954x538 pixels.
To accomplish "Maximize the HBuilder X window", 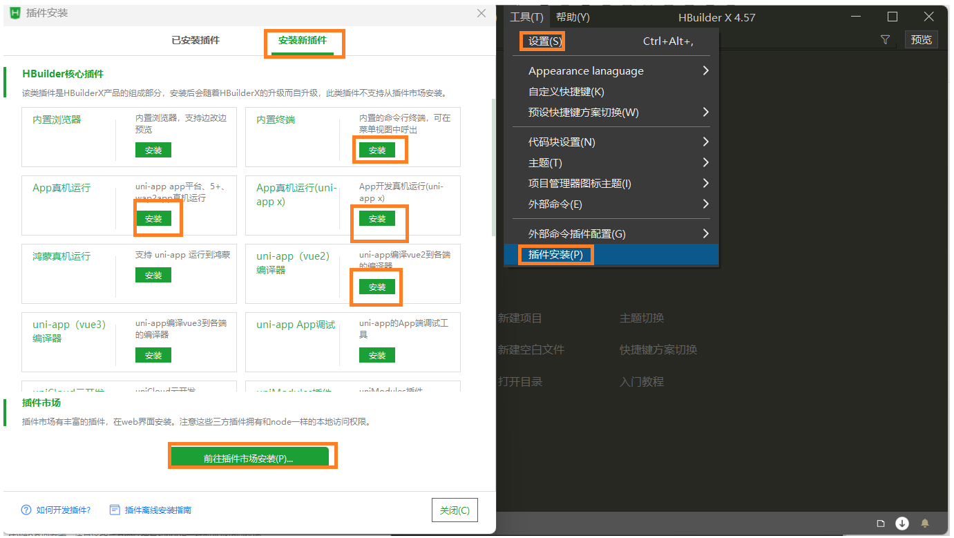I will (x=893, y=17).
